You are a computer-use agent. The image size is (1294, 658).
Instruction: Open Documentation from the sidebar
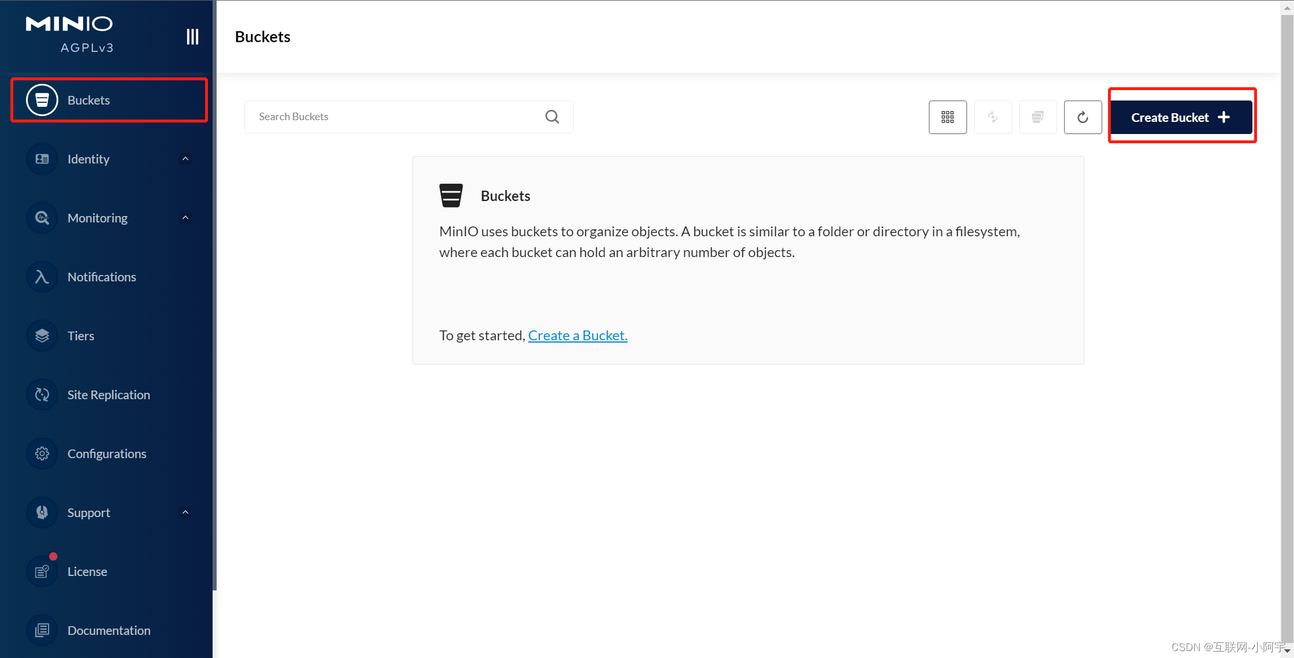tap(109, 630)
